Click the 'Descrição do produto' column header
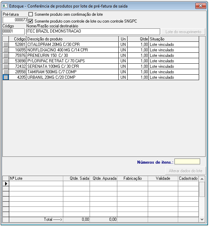Viewport: 209px width, 227px height. click(72, 39)
